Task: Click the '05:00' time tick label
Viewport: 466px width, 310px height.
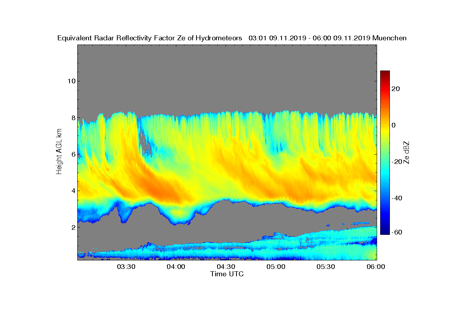Action: coord(276,267)
